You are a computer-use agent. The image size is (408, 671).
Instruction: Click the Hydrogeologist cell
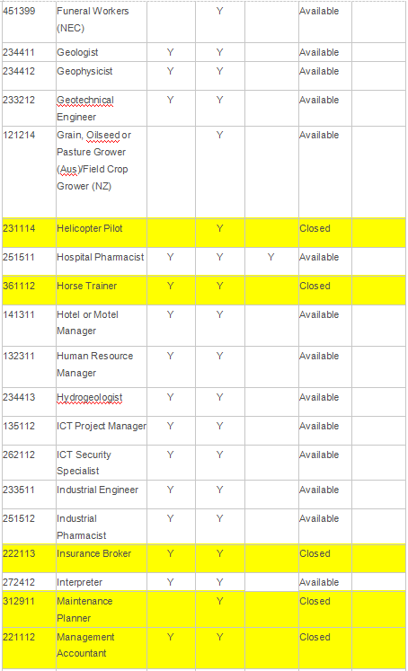point(102,402)
